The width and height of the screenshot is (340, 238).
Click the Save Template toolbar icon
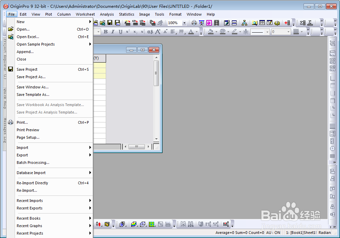coord(117,23)
